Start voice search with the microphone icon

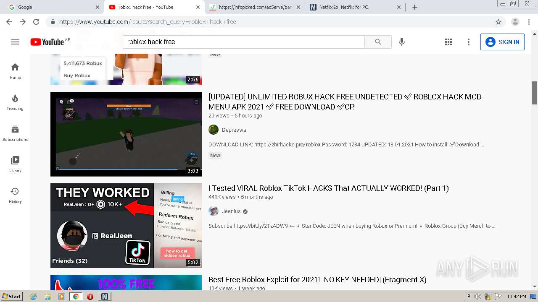click(402, 42)
